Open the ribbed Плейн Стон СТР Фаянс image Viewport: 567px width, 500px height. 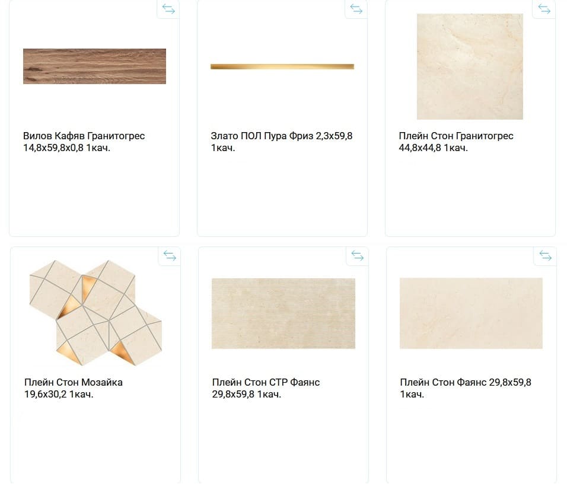click(283, 313)
